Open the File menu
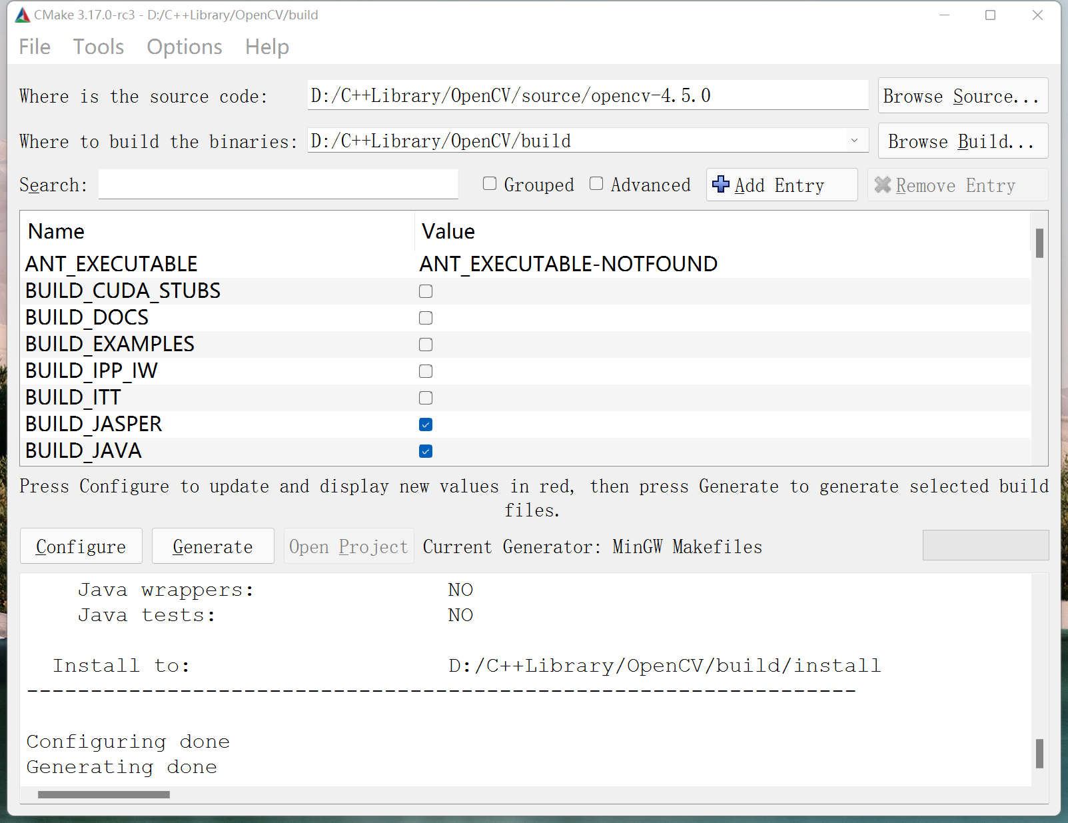 [x=35, y=47]
